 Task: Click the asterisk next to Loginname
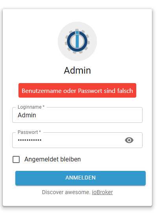(44, 106)
